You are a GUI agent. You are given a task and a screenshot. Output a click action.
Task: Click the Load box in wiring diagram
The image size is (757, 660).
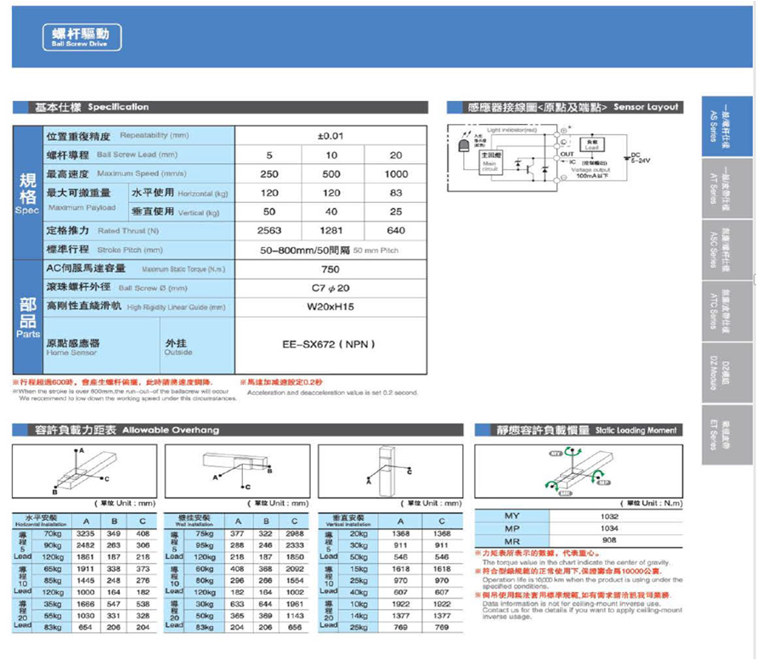[592, 145]
